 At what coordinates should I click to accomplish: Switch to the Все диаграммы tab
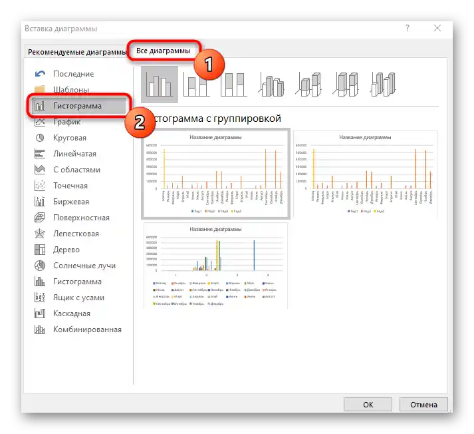163,51
